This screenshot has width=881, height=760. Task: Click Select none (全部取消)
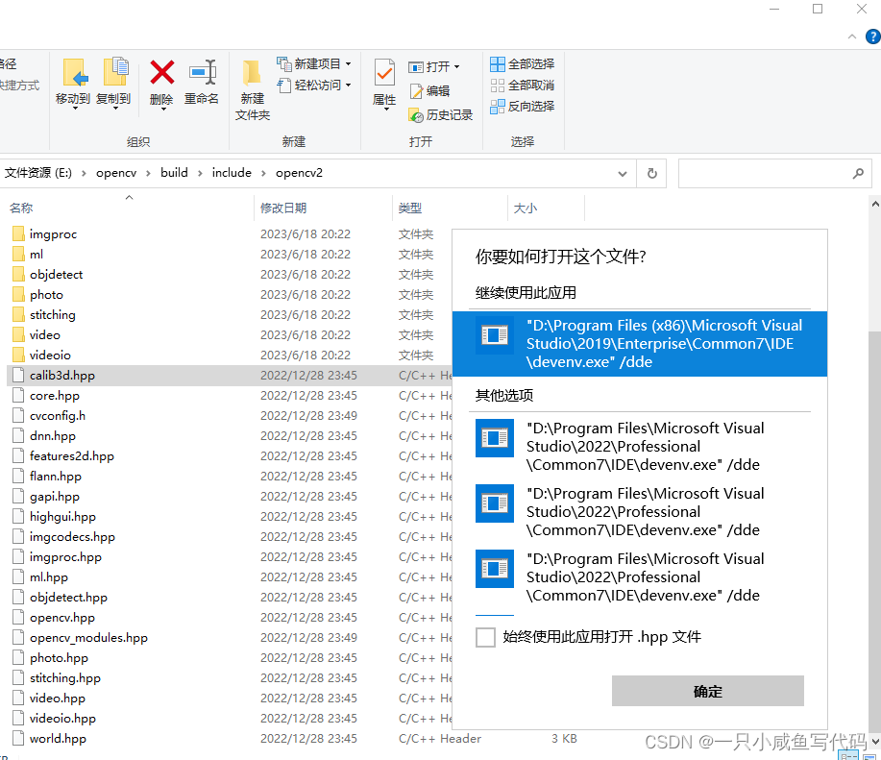[522, 86]
